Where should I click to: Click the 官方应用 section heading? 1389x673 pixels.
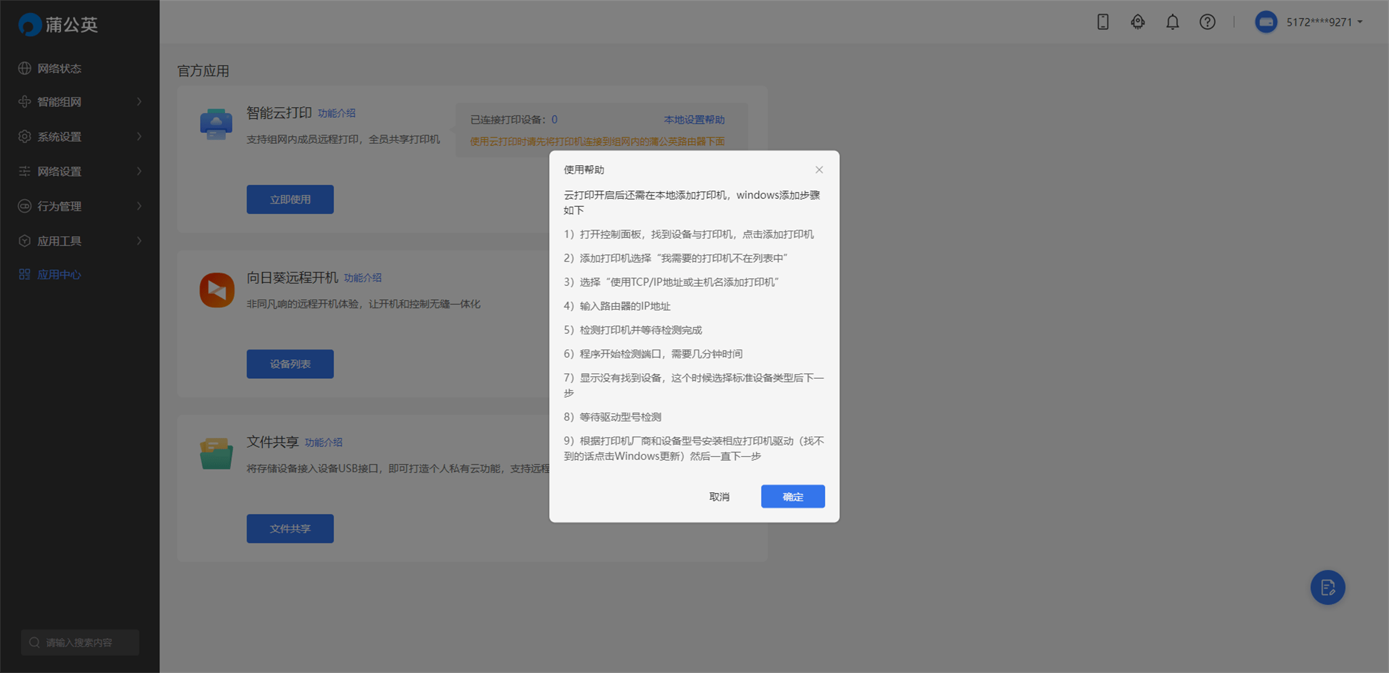203,71
